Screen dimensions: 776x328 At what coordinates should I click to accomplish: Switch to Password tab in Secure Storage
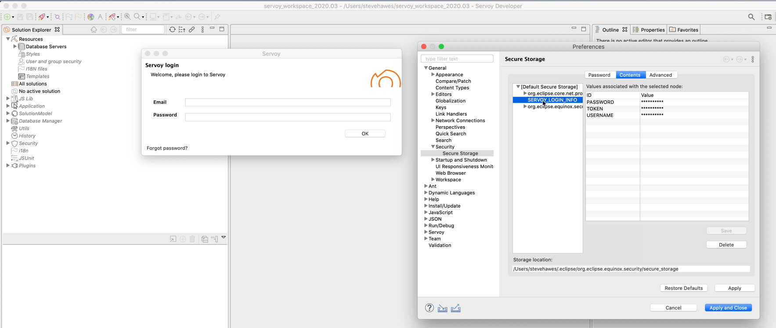[599, 75]
